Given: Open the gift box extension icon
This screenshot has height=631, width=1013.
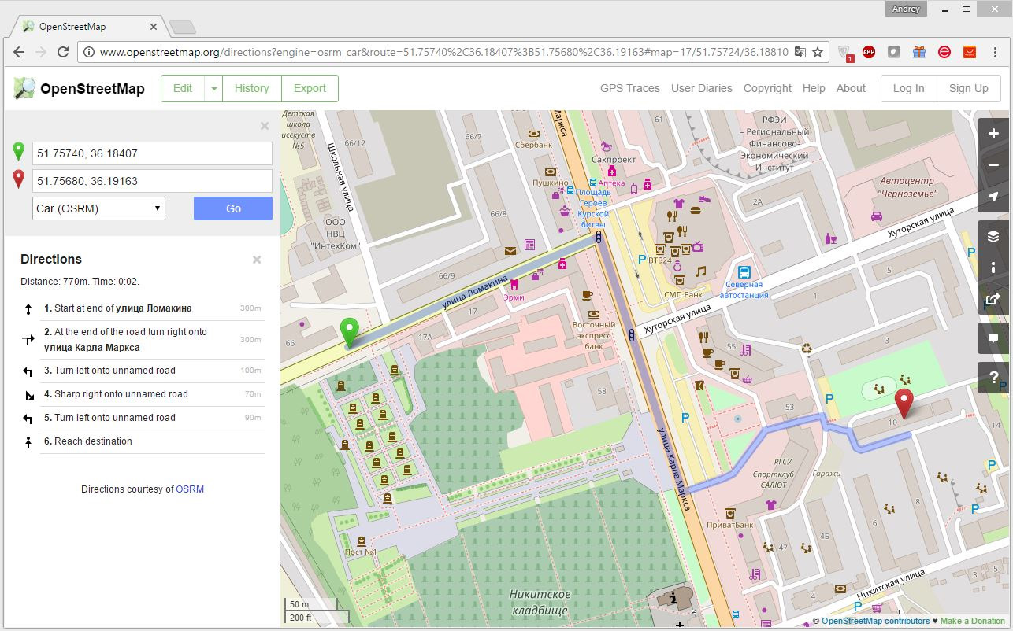Looking at the screenshot, I should [x=919, y=52].
